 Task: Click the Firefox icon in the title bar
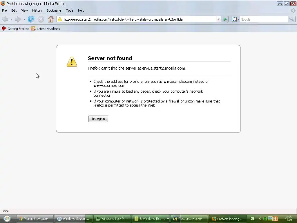3,3
